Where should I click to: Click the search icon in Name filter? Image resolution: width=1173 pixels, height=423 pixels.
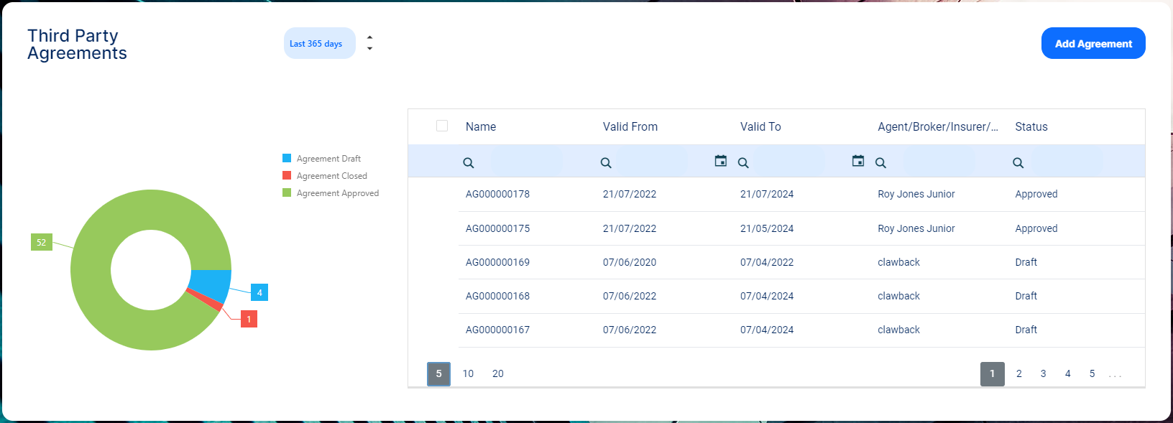click(x=469, y=163)
